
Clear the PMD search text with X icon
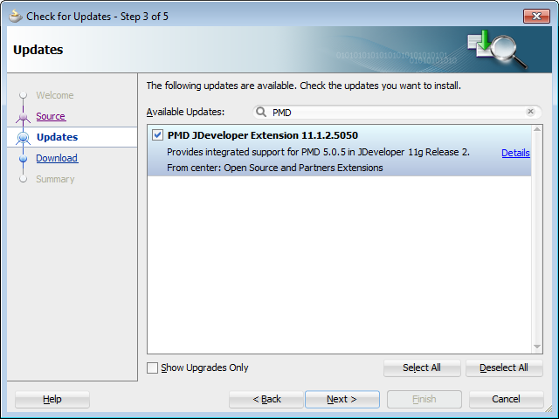530,112
